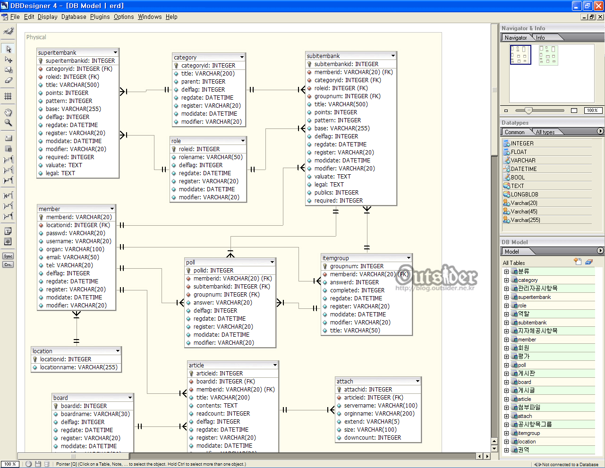Select the Eraser delete tool
Screen dimensions: 605x468
[x=8, y=80]
